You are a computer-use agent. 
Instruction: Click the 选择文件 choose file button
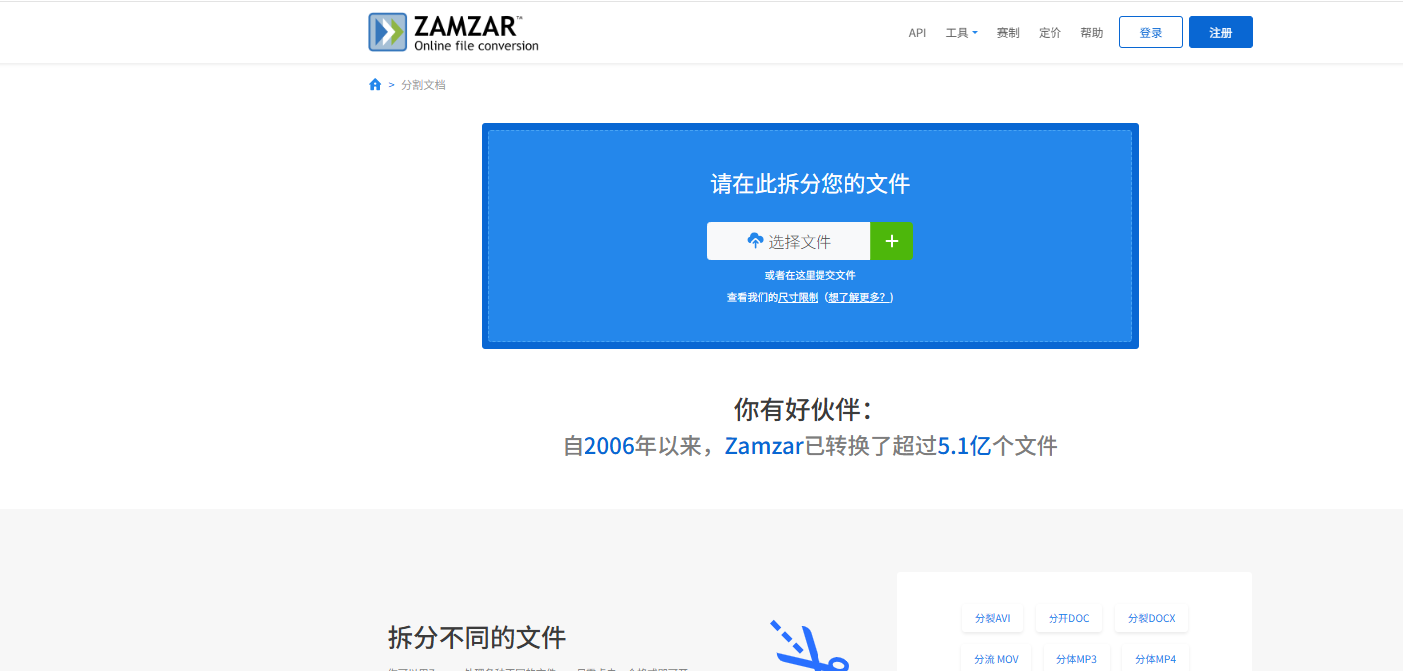pos(789,241)
